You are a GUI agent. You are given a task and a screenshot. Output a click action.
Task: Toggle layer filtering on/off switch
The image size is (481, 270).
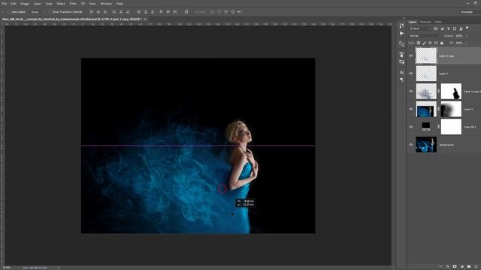point(467,28)
